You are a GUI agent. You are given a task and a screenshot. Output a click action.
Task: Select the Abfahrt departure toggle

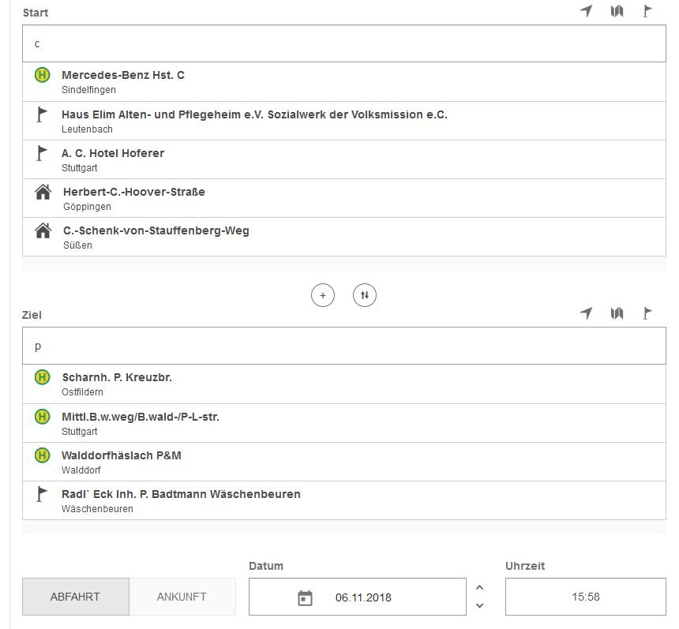pyautogui.click(x=75, y=597)
